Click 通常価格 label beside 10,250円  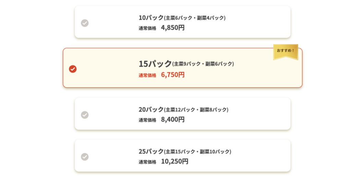point(147,162)
